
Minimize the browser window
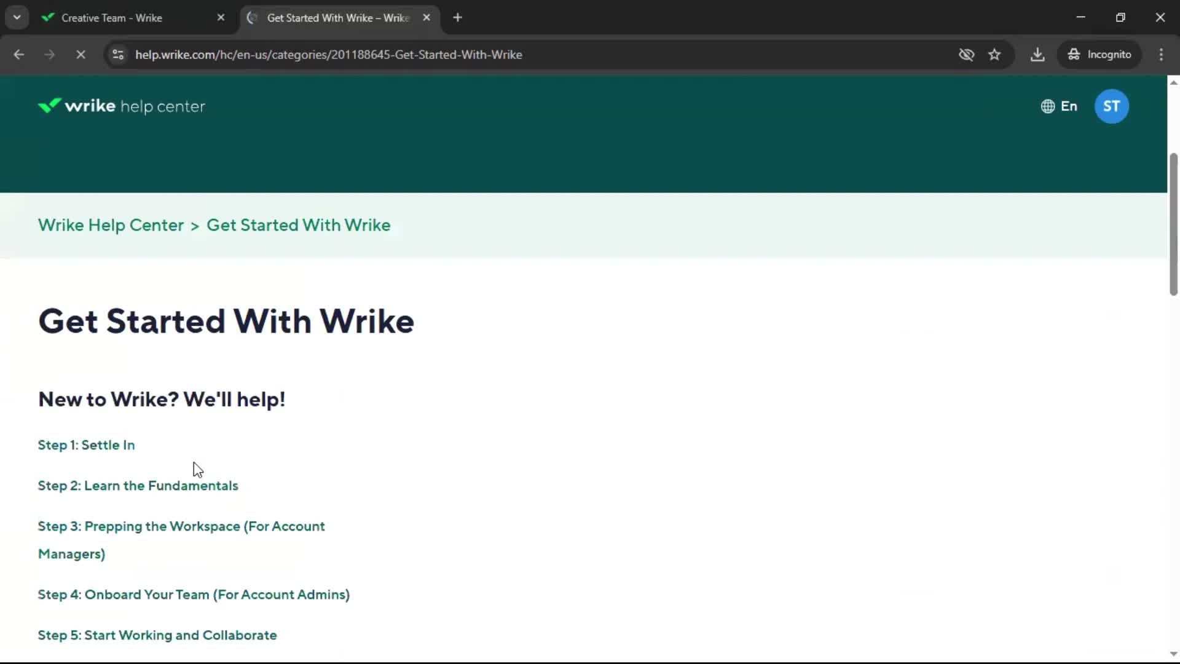click(x=1081, y=18)
